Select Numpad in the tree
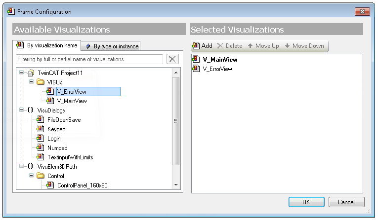Image resolution: width=378 pixels, height=220 pixels. (x=57, y=148)
